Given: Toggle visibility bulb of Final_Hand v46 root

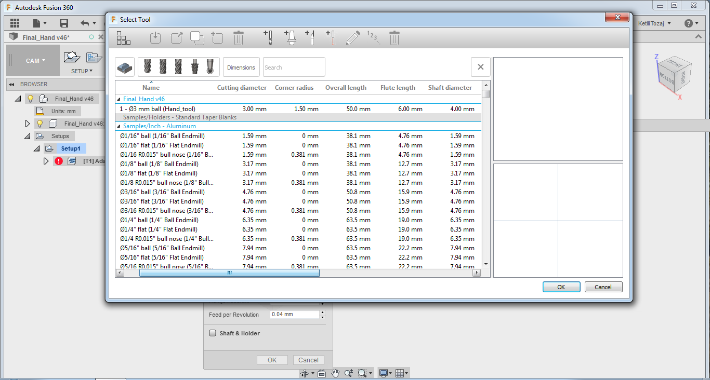Looking at the screenshot, I should click(31, 99).
